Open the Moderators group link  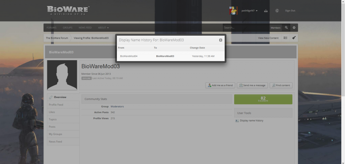pyautogui.click(x=117, y=107)
